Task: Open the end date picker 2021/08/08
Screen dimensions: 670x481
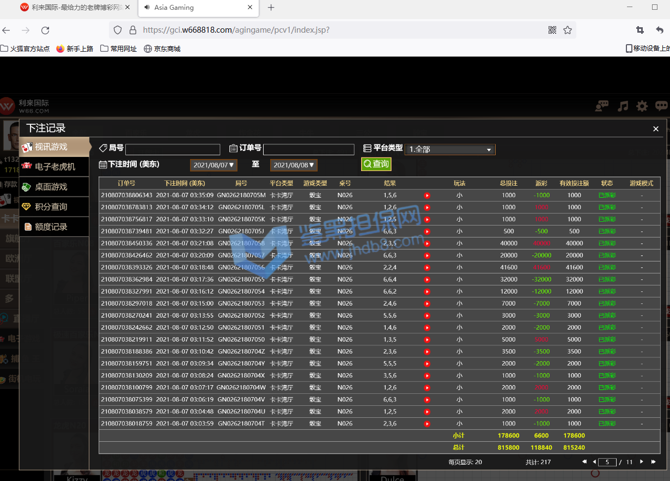Action: coord(294,165)
